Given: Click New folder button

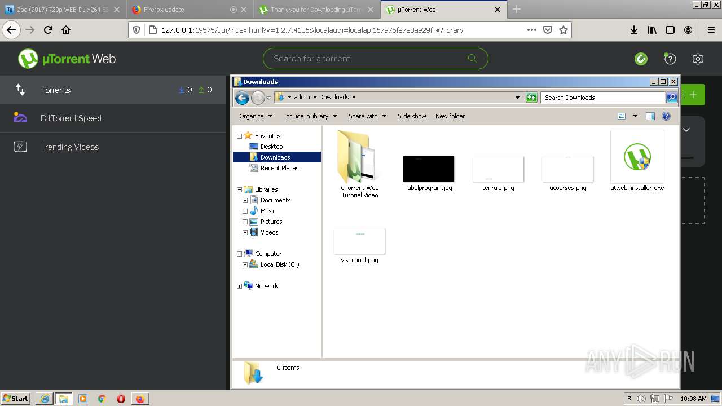Looking at the screenshot, I should coord(450,116).
